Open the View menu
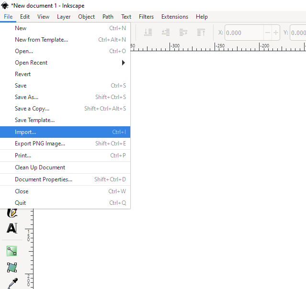 (43, 17)
